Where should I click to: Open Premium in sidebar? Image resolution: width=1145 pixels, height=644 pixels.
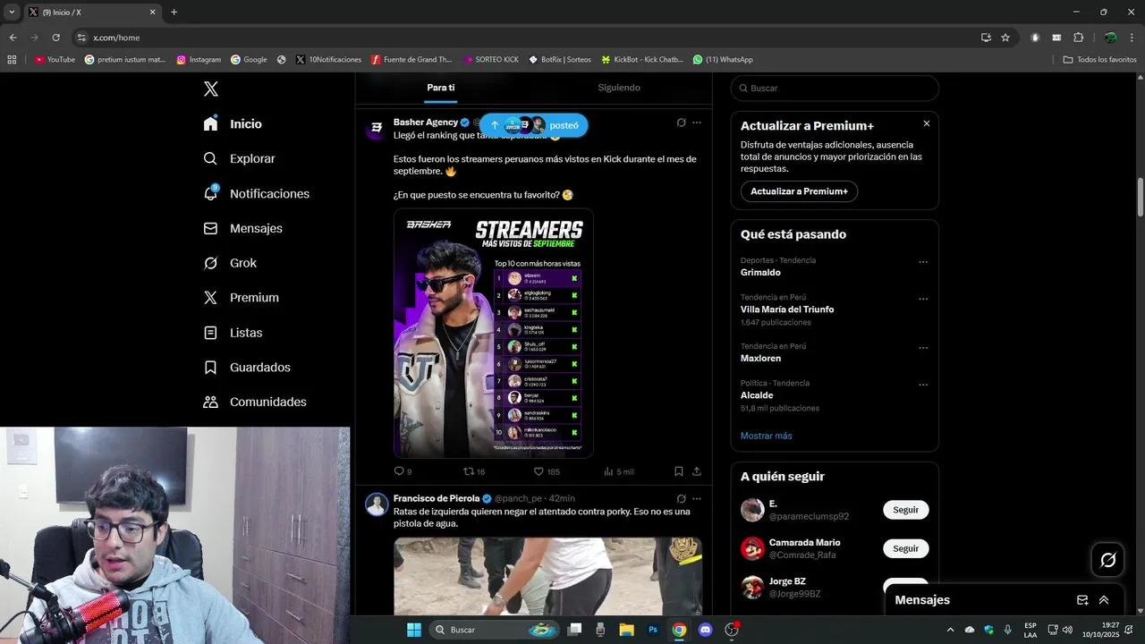(241, 298)
